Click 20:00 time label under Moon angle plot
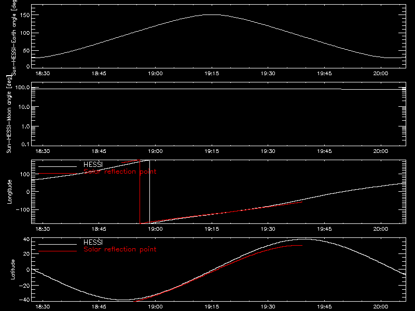 381,151
